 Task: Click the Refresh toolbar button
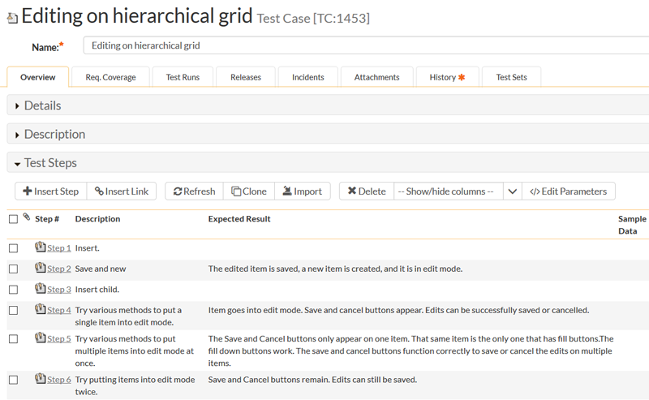194,191
